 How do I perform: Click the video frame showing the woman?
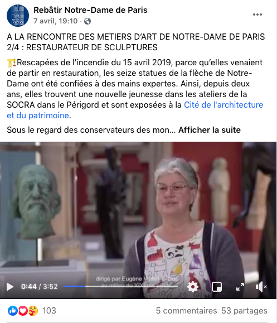coord(138,210)
